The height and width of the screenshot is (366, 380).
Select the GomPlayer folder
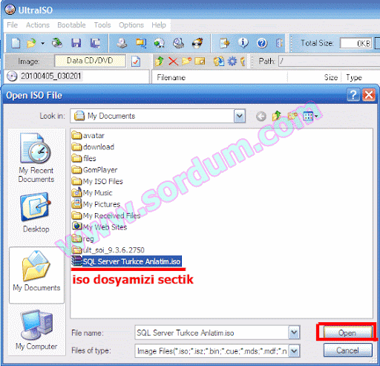tap(94, 170)
